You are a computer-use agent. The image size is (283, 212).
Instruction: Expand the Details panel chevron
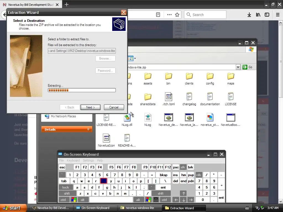pos(88,129)
